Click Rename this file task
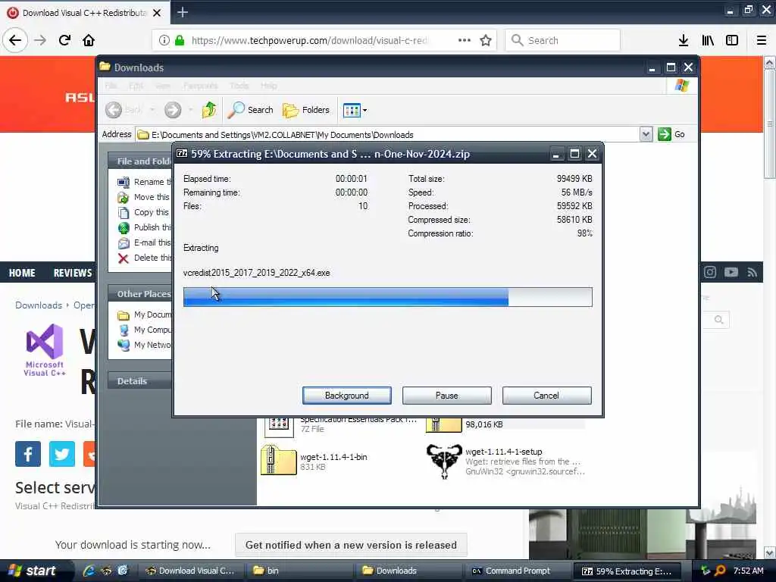The image size is (776, 582). tap(144, 182)
